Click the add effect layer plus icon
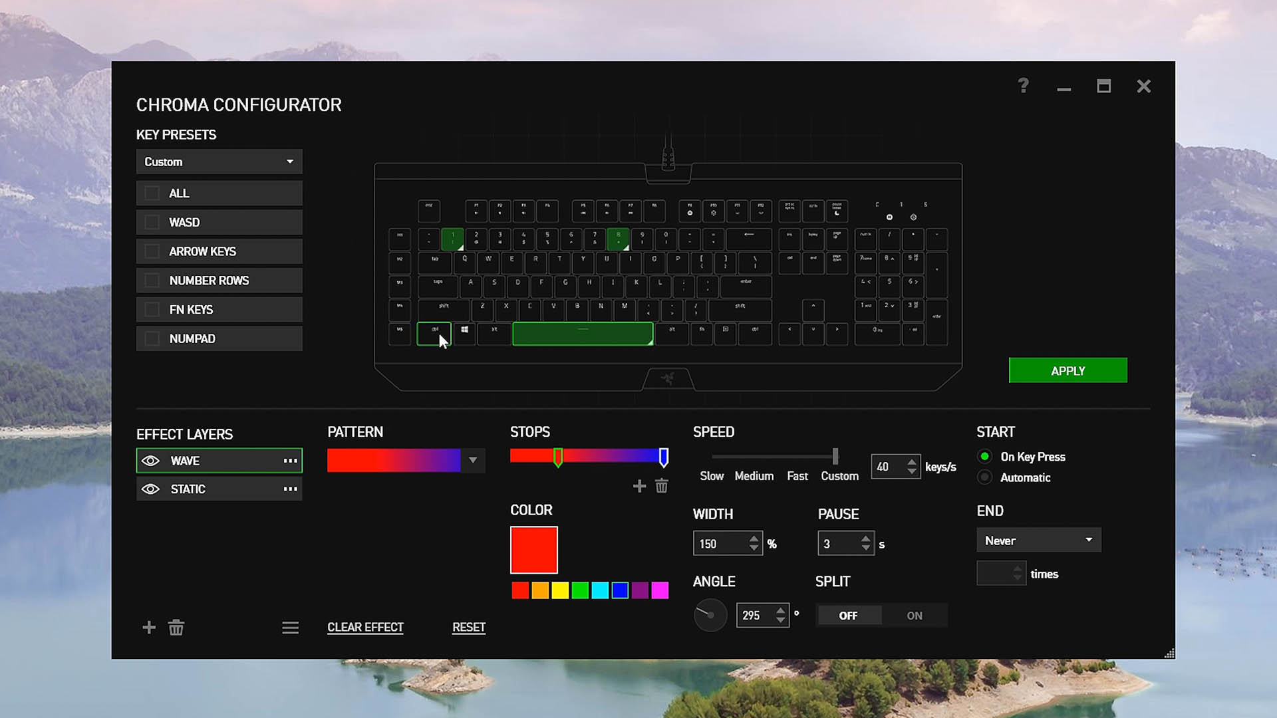 click(x=149, y=628)
